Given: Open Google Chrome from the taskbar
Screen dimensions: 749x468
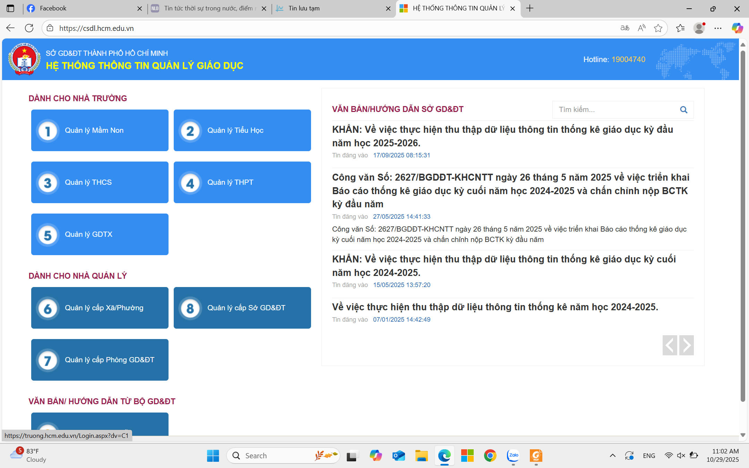Looking at the screenshot, I should point(490,456).
